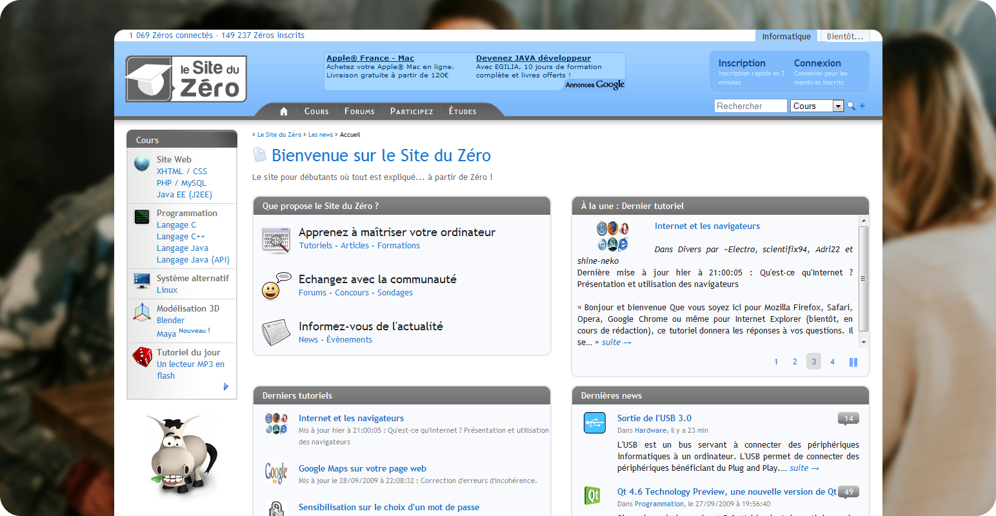Open the Cours search category dropdown
The width and height of the screenshot is (996, 516).
[x=838, y=106]
